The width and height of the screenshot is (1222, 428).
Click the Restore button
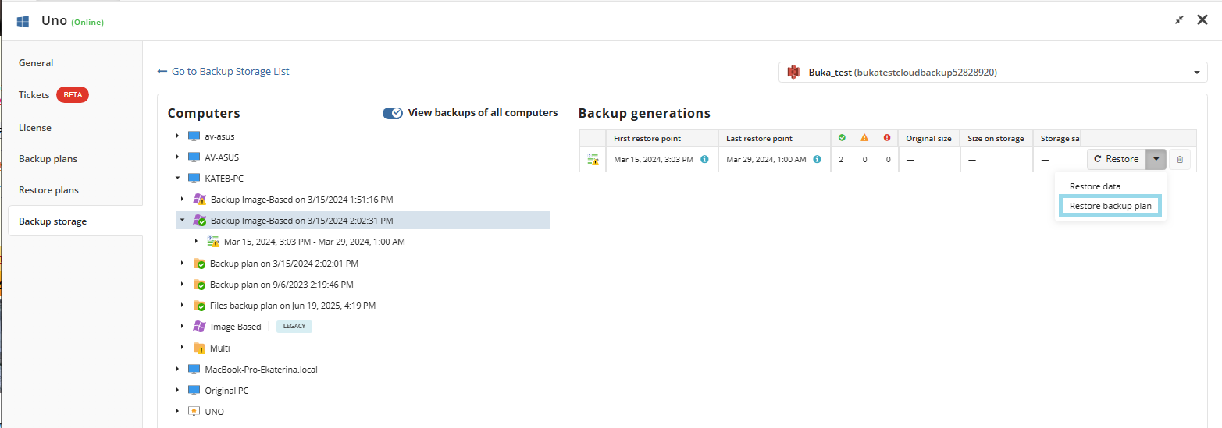pyautogui.click(x=1117, y=159)
